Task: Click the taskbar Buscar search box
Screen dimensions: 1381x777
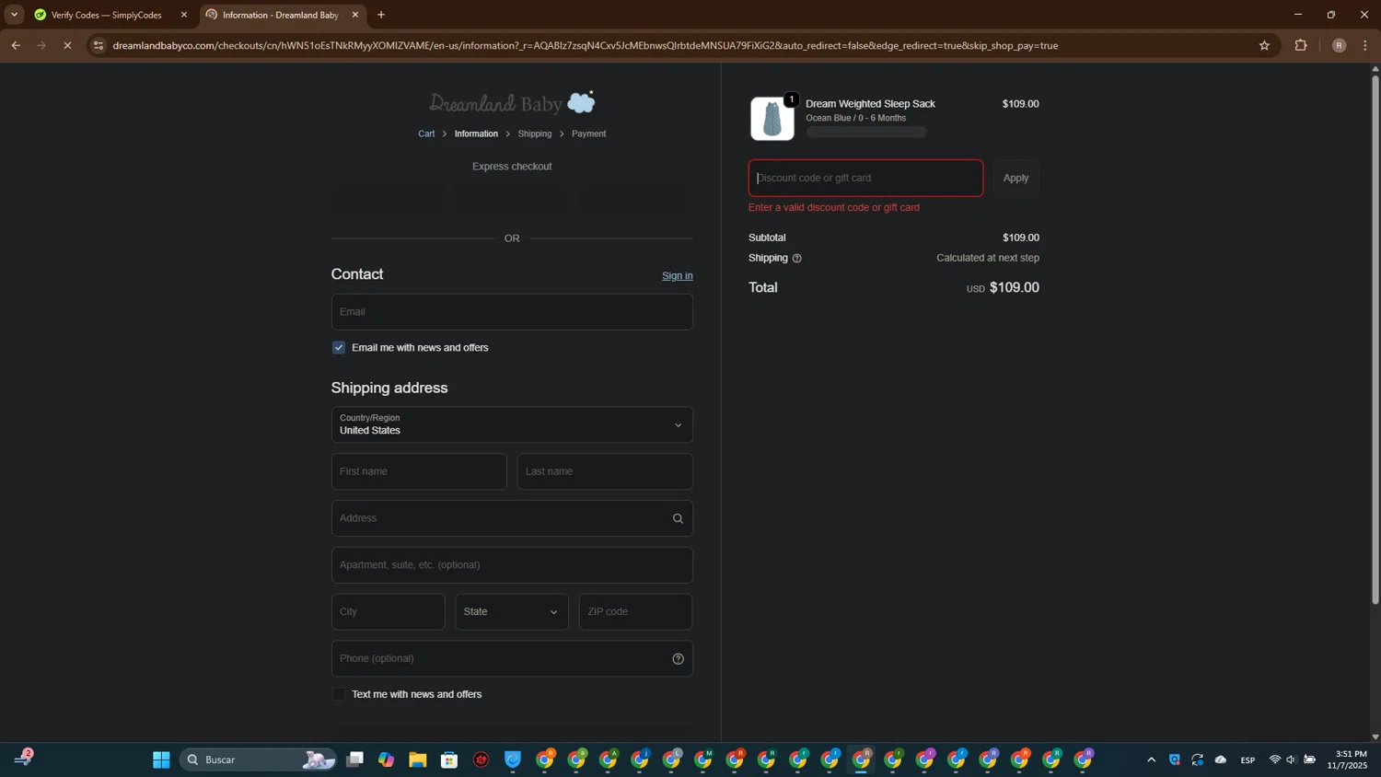Action: (x=258, y=760)
